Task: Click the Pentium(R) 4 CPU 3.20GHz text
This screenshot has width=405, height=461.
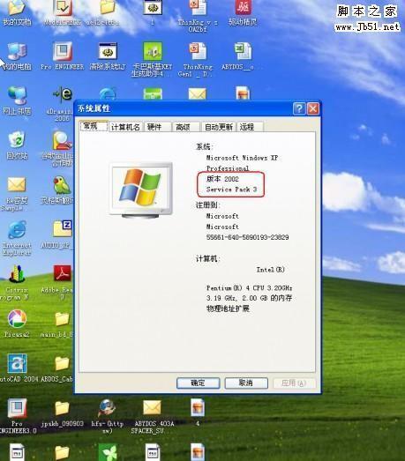Action: (250, 288)
